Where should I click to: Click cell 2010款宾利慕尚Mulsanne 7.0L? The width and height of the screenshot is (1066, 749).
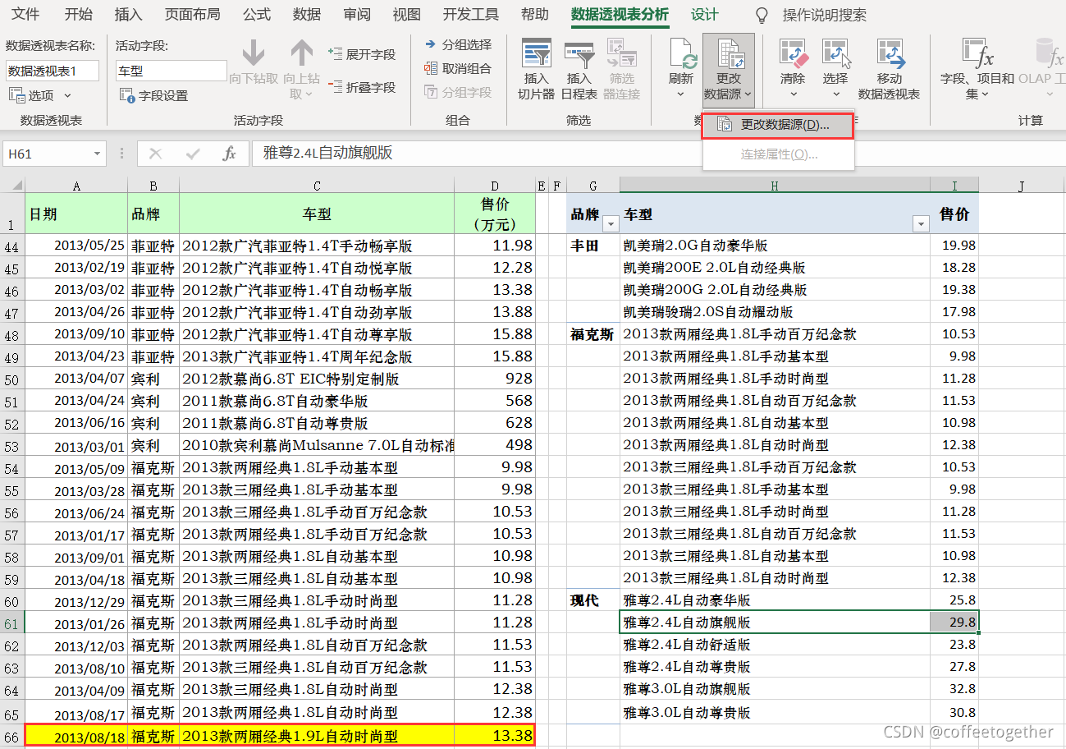point(317,445)
